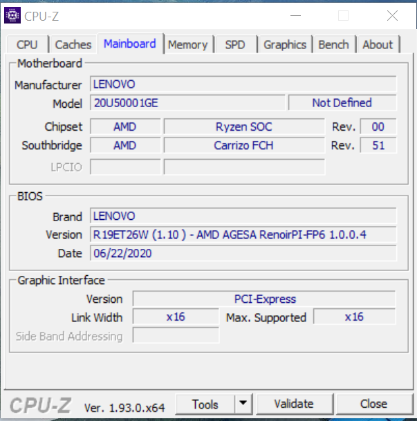This screenshot has height=421, width=417.
Task: Click the empty Side Band Addressing field
Action: pos(176,335)
